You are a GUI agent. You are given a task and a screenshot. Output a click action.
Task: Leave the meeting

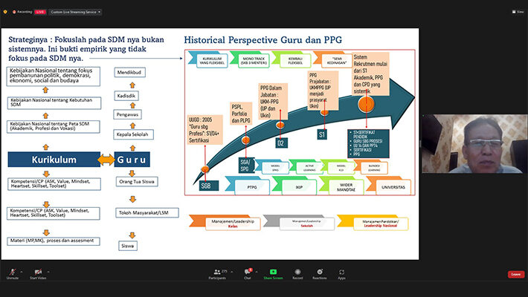coord(515,274)
